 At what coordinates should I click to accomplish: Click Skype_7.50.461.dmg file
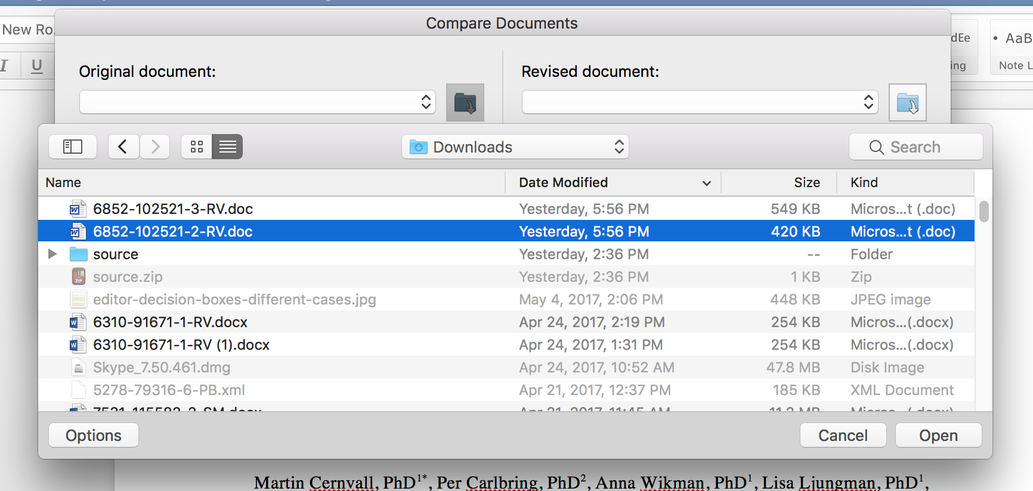coord(506,367)
